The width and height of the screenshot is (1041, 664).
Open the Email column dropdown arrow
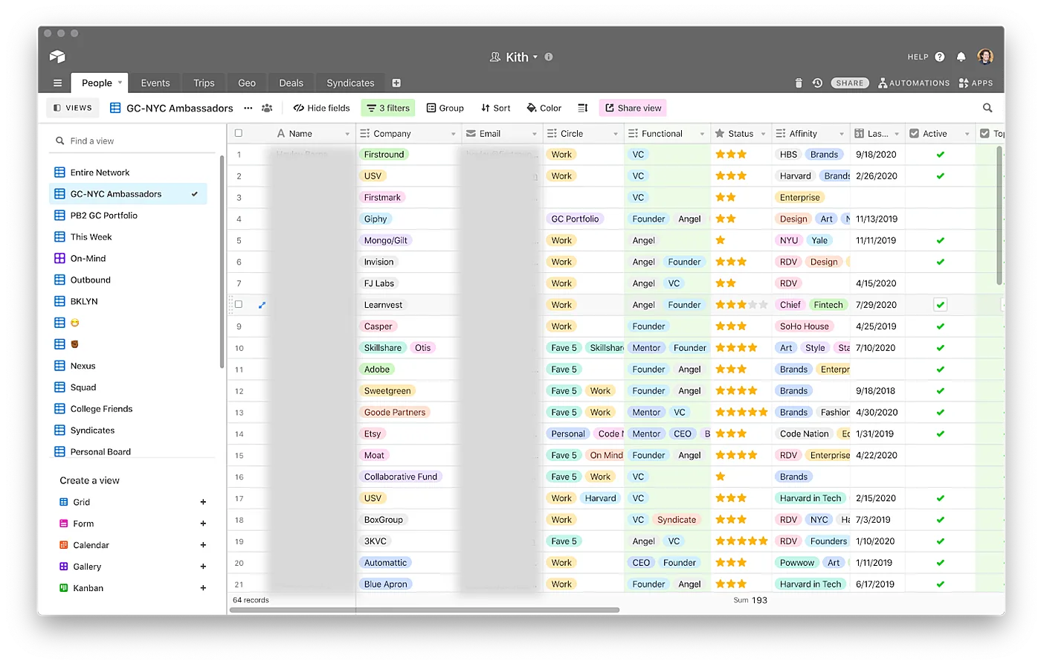[534, 134]
